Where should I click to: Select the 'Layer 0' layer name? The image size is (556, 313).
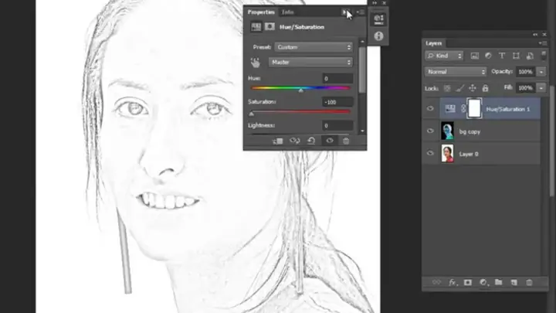469,154
